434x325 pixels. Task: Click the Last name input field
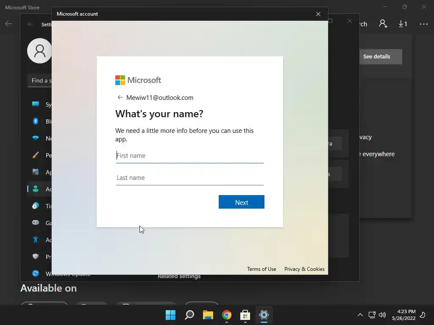click(x=189, y=178)
